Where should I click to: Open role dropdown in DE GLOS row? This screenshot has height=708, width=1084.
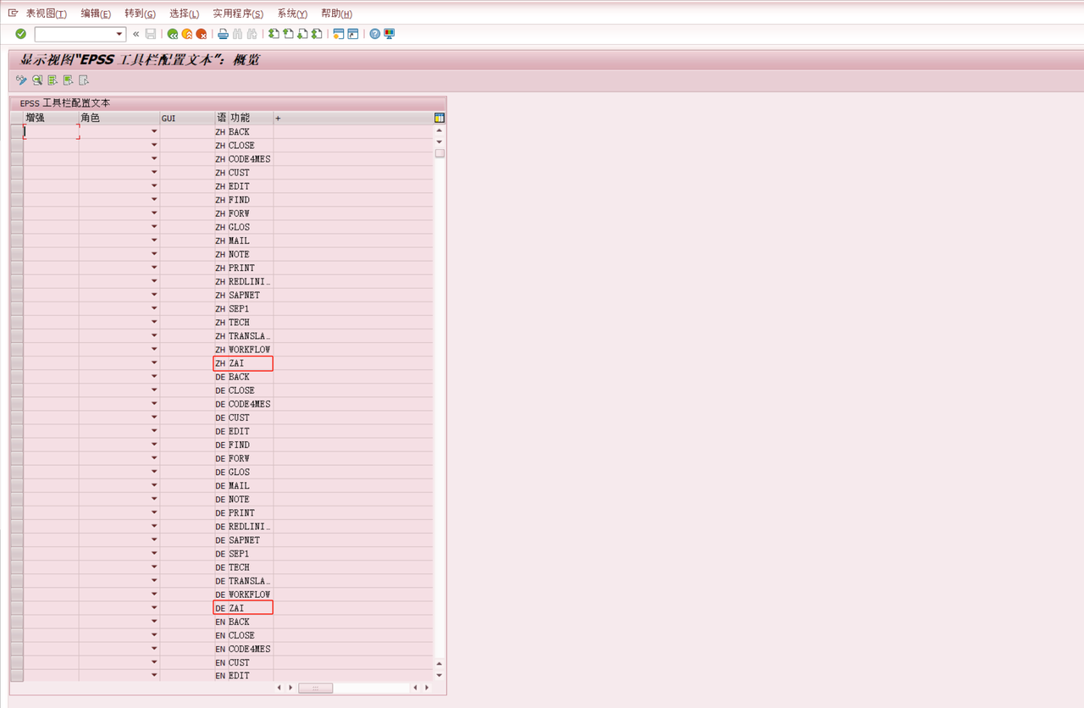pyautogui.click(x=154, y=472)
